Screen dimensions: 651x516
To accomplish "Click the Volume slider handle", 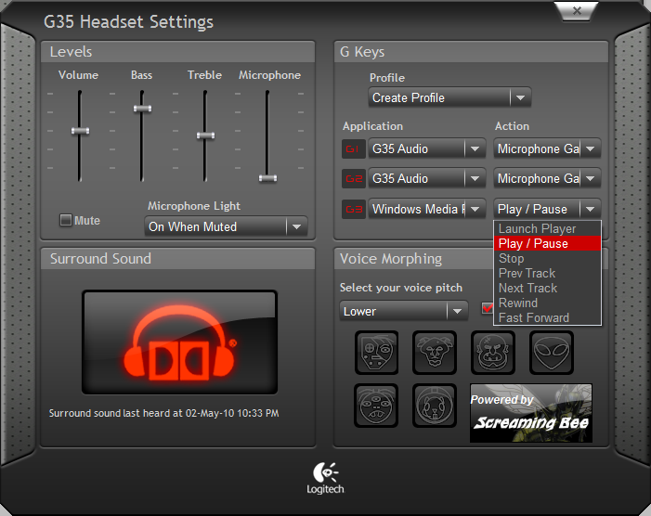I will tap(80, 131).
